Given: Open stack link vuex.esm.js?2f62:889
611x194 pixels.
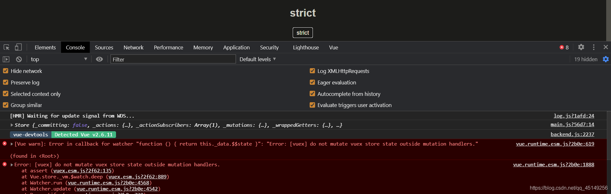Looking at the screenshot, I should pos(137,177).
